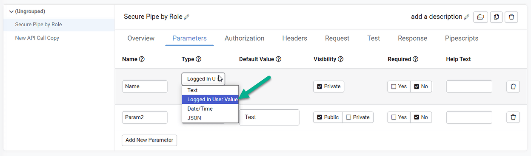Click the Help Text column header

click(x=458, y=59)
